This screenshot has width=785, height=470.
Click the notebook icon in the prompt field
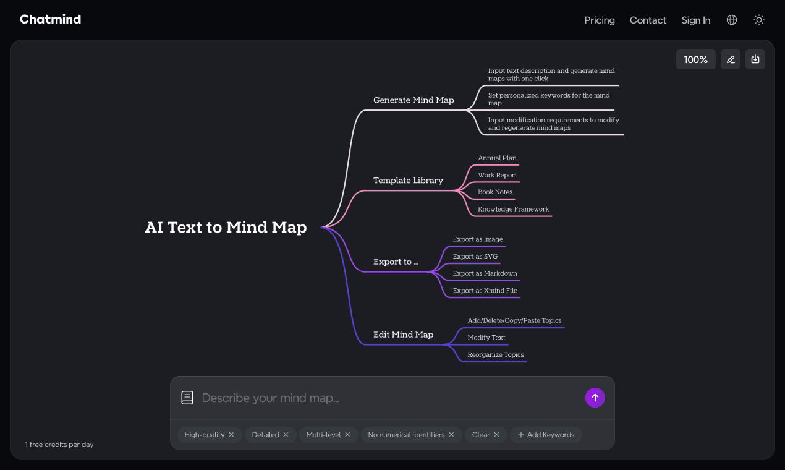tap(187, 397)
